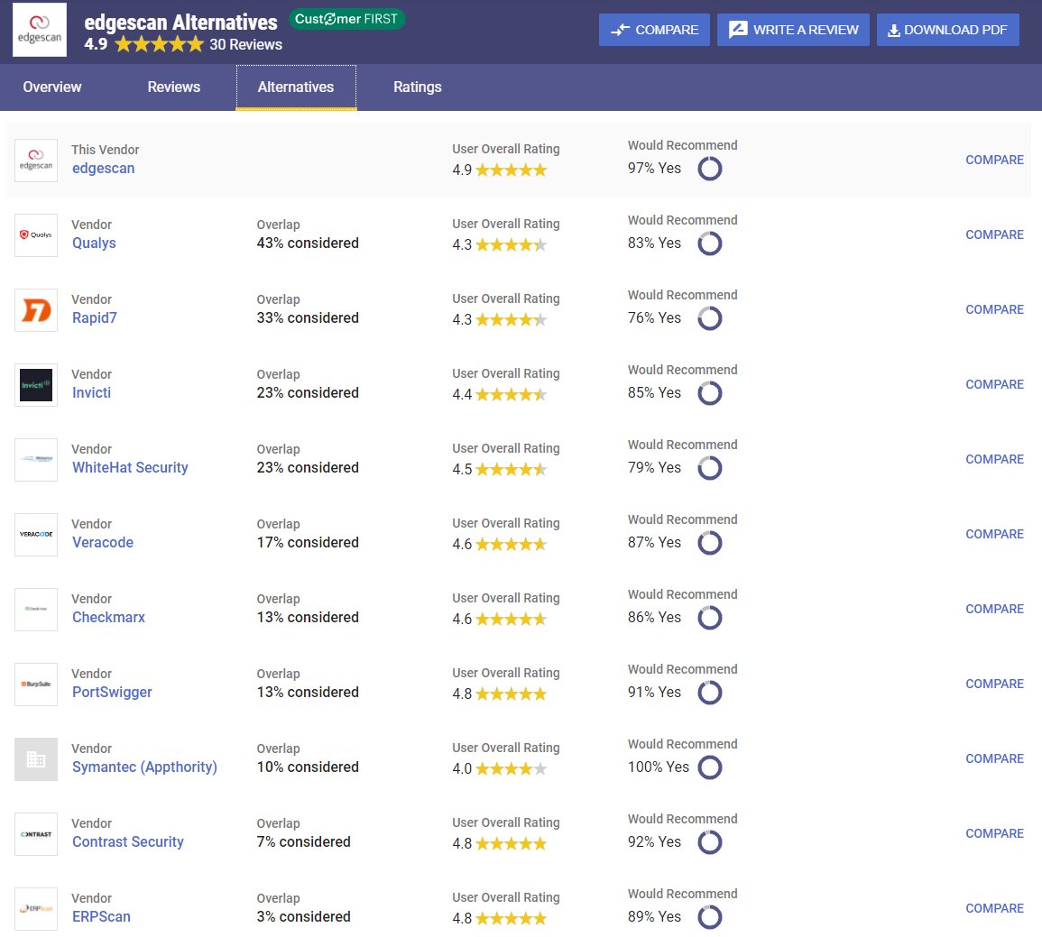Click the 97% Yes recommendation donut for edgescan
1042x937 pixels.
(710, 169)
